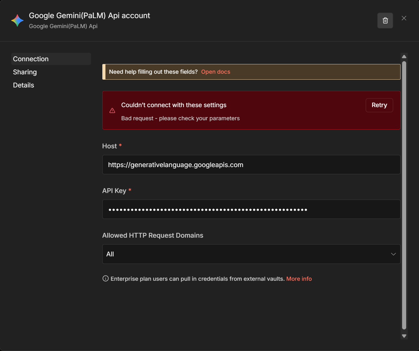419x351 pixels.
Task: Click the scrollbar up arrow
Action: pos(404,57)
